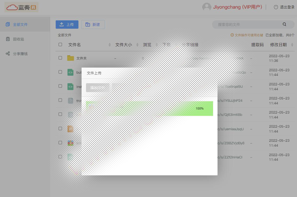The width and height of the screenshot is (297, 197).
Task: Click the share link ending Qj63imtiBb
Action: (230, 115)
